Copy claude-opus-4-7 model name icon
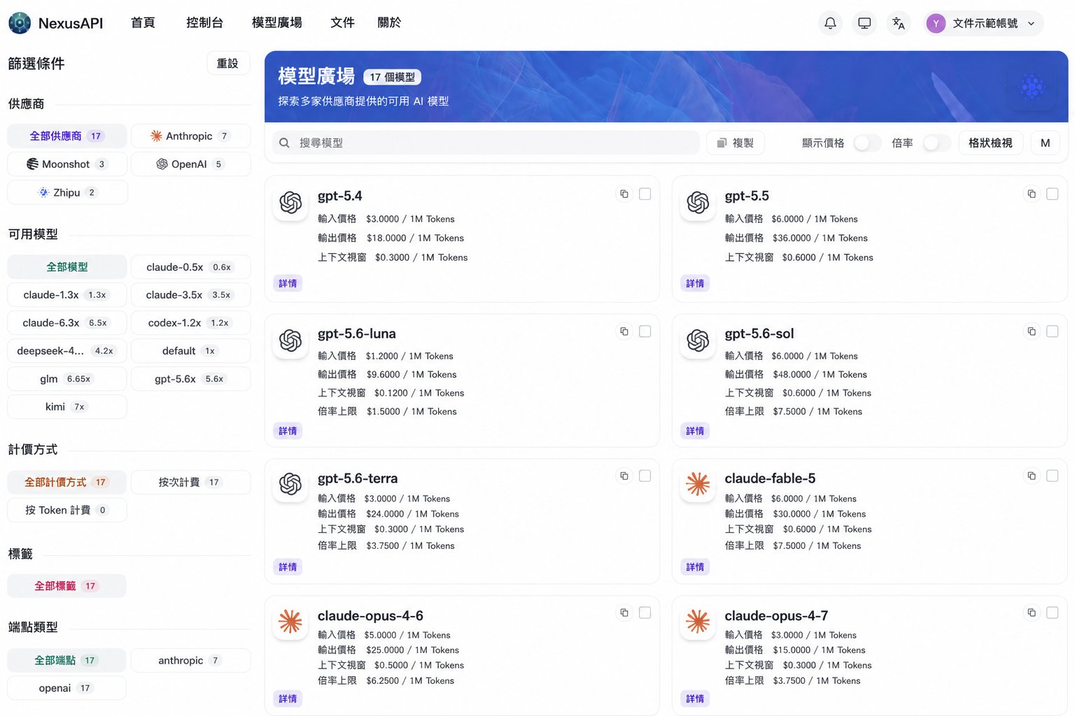This screenshot has height=716, width=1075. [x=1032, y=613]
